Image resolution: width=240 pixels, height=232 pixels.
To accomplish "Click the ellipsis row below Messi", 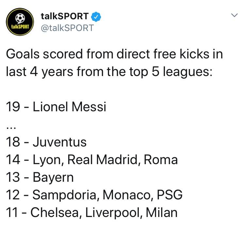I will [11, 128].
